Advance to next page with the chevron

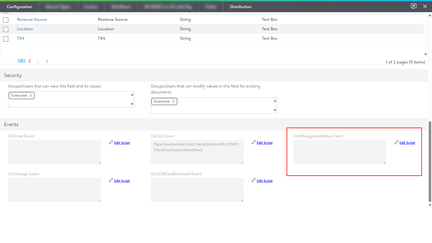point(38,61)
